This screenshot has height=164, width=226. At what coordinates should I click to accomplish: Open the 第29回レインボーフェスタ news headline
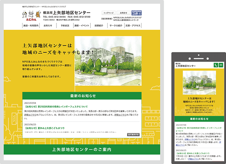[x=56, y=107]
